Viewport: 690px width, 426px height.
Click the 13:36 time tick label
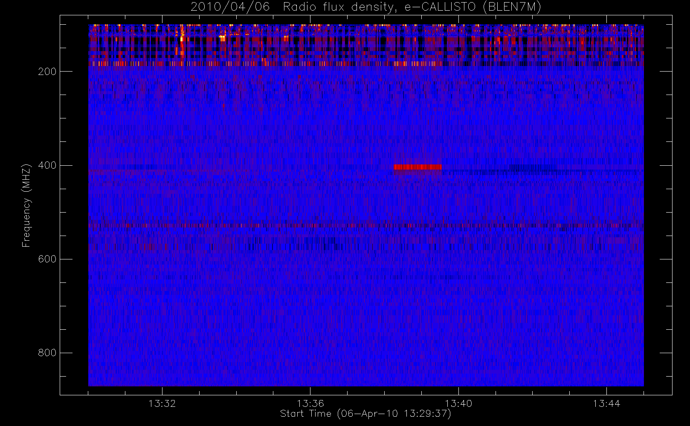[x=310, y=403]
